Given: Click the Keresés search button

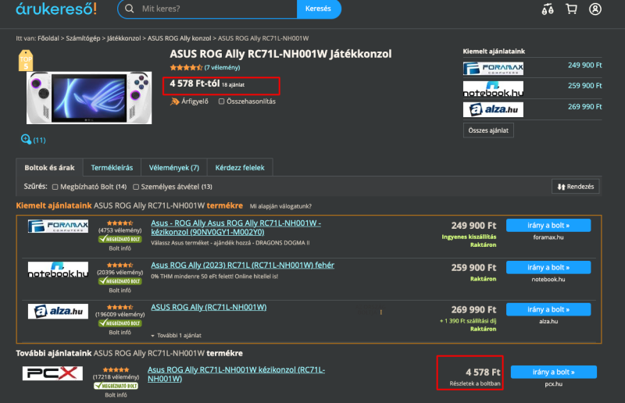Looking at the screenshot, I should click(x=319, y=9).
